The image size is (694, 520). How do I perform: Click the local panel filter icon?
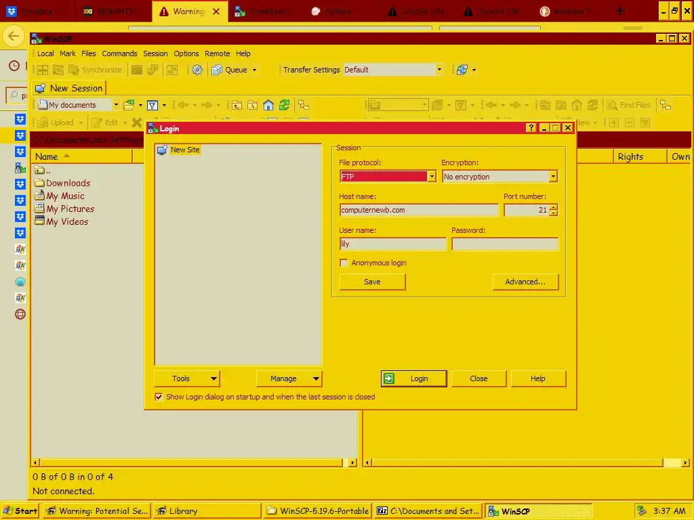(x=152, y=105)
